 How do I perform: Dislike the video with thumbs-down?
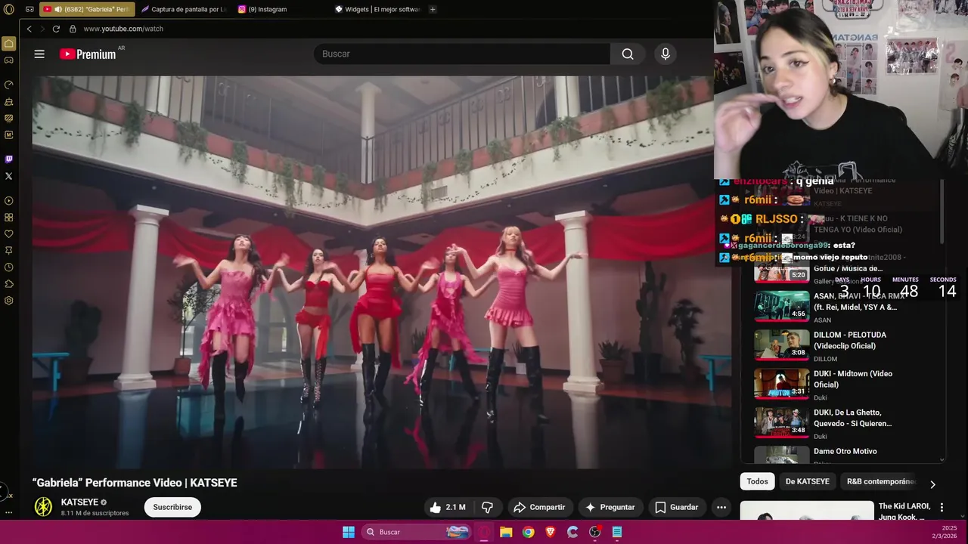coord(488,507)
